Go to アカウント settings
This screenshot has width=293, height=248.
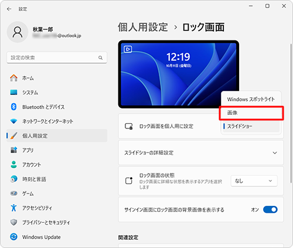click(x=57, y=165)
